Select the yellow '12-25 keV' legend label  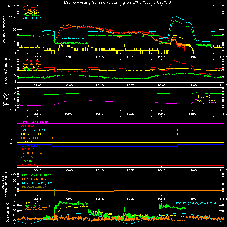(x=31, y=12)
